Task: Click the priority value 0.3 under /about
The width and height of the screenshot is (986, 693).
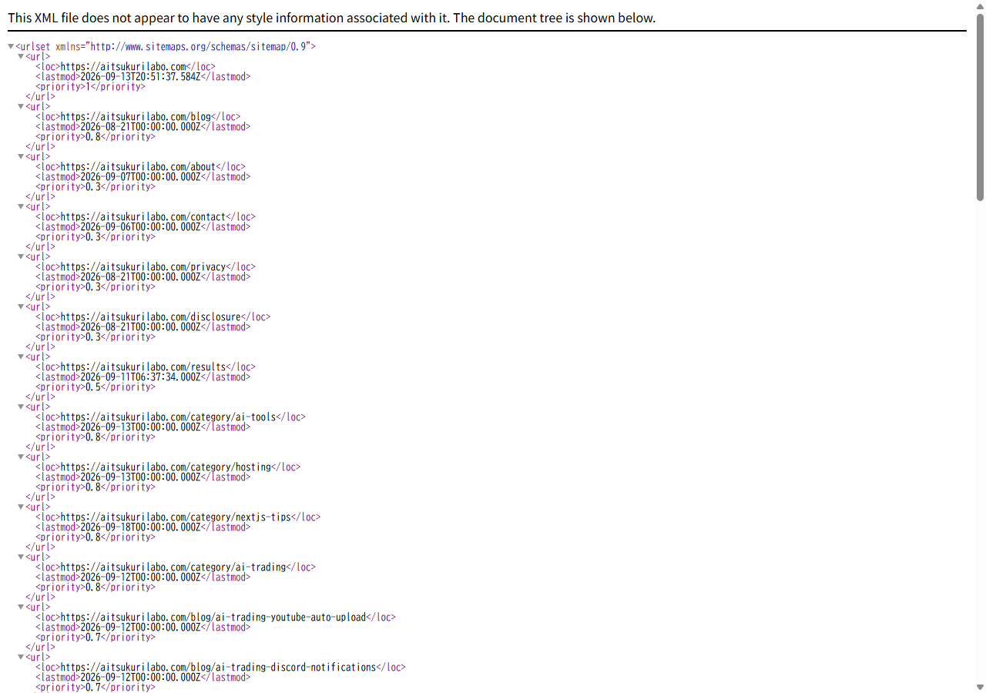Action: [93, 187]
